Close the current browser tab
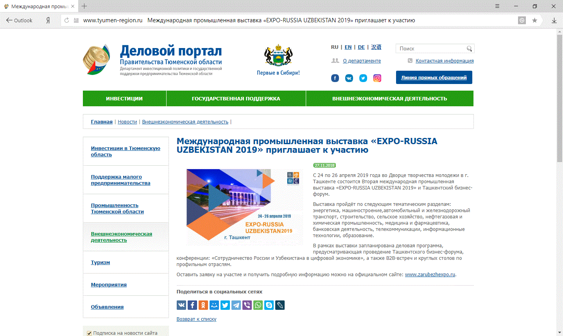 coord(73,6)
